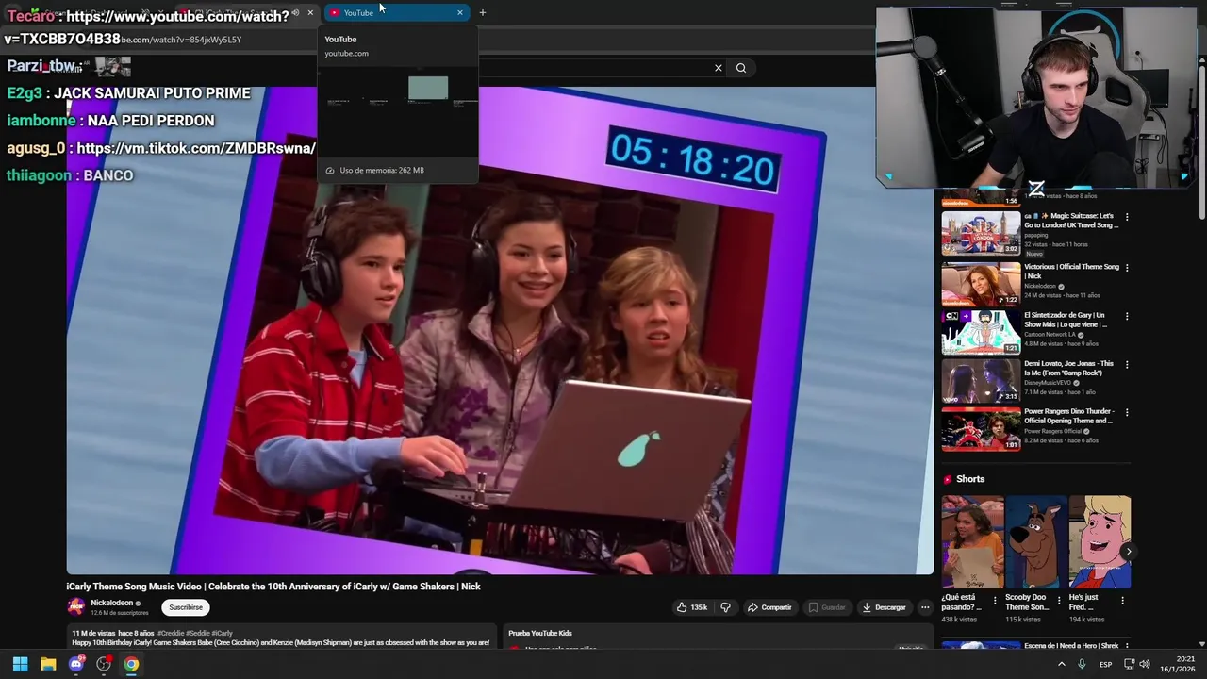Open the He's just Fred short
The height and width of the screenshot is (679, 1207).
[1100, 542]
